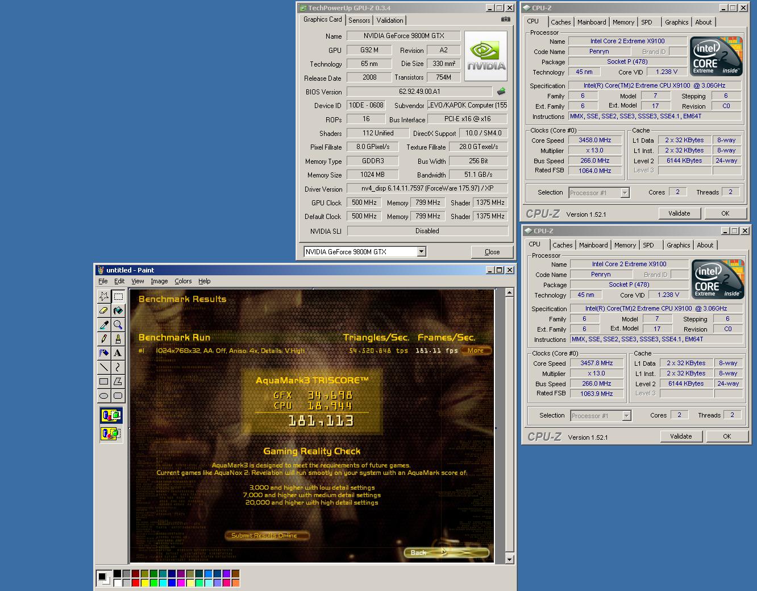The width and height of the screenshot is (757, 591).
Task: Pick the Rectangle shape tool
Action: point(103,381)
